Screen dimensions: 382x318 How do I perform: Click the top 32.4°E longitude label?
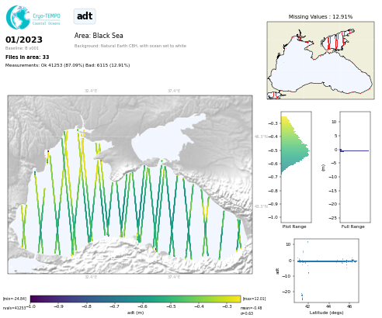click(91, 91)
